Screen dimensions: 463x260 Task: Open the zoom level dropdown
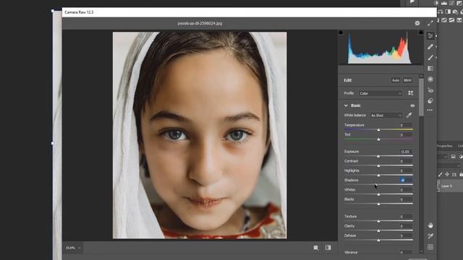pos(72,248)
